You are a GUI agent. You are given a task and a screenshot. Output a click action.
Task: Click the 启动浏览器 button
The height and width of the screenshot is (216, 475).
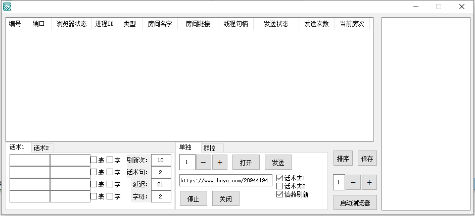(355, 203)
